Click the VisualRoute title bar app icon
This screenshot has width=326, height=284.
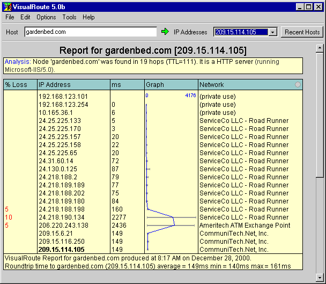[8, 7]
